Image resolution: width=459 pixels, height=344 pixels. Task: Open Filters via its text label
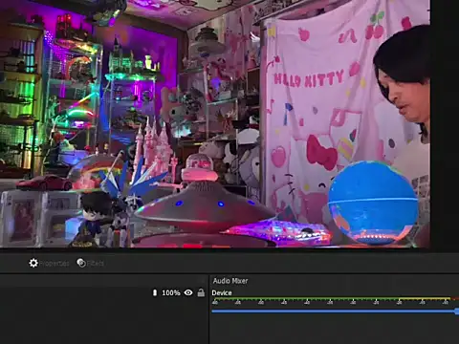coord(95,264)
